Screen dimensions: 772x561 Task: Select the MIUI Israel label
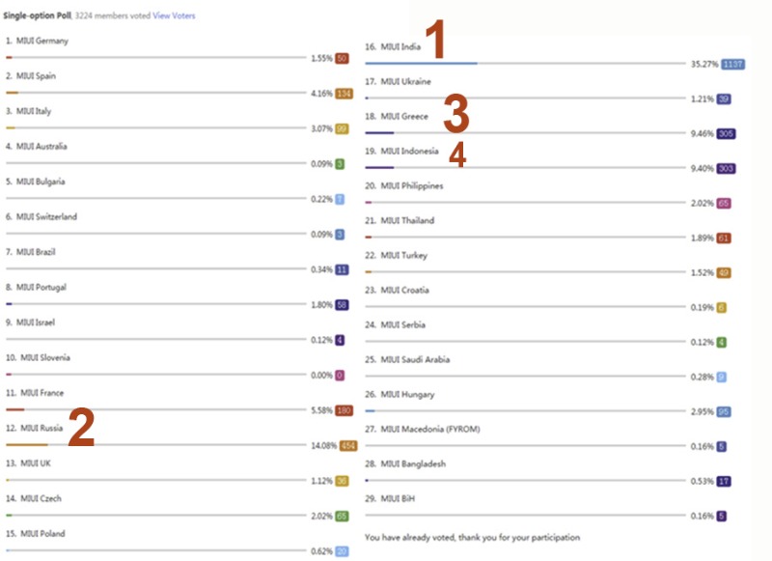tap(36, 323)
